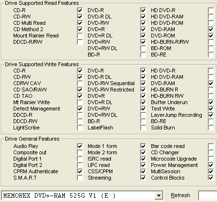Toggle the Audio Play checkbox
The image size is (217, 202).
[80, 146]
